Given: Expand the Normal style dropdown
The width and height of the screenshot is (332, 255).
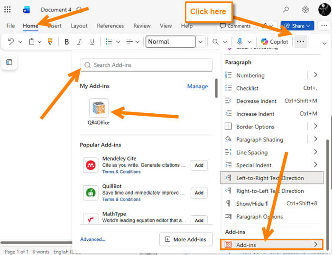Looking at the screenshot, I should (200, 42).
